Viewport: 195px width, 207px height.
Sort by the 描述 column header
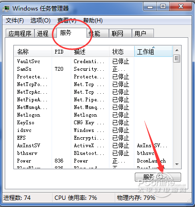tap(90, 52)
